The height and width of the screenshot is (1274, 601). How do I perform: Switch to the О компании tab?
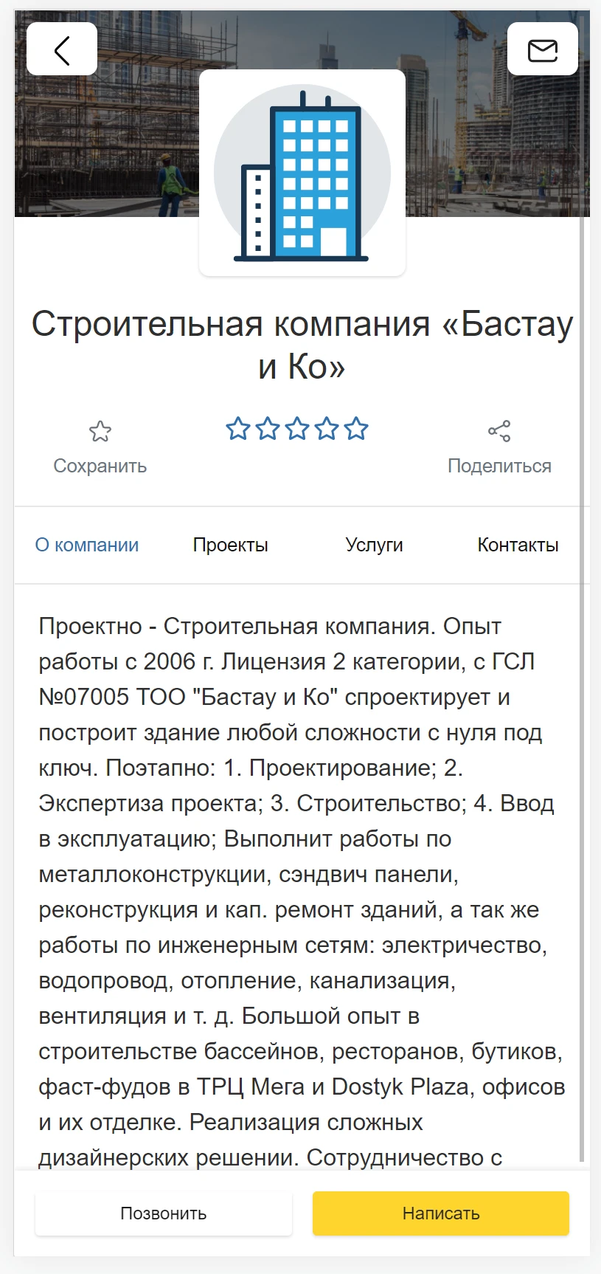(87, 545)
